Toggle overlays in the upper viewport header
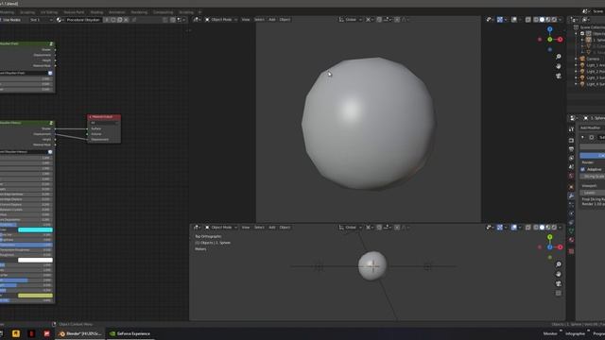Screen dimensions: 605x340 514,20
